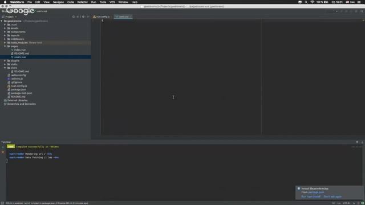Screen dimensions: 365x205
Task: Open the Navigate menu
Action: pos(58,2)
